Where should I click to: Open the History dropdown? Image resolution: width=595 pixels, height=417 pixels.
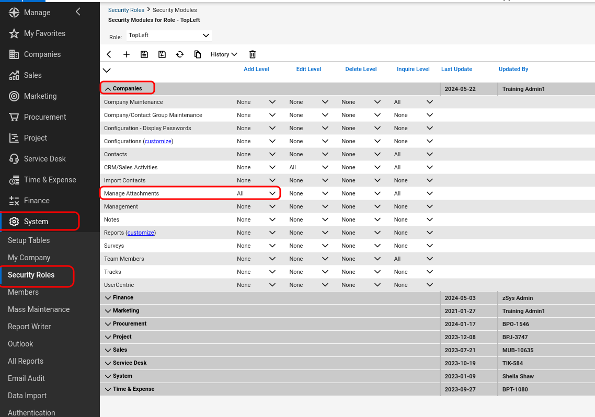point(224,54)
